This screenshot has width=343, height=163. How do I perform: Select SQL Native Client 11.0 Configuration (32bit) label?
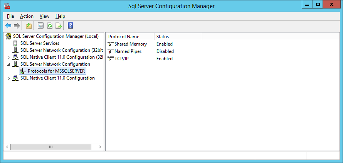61,57
